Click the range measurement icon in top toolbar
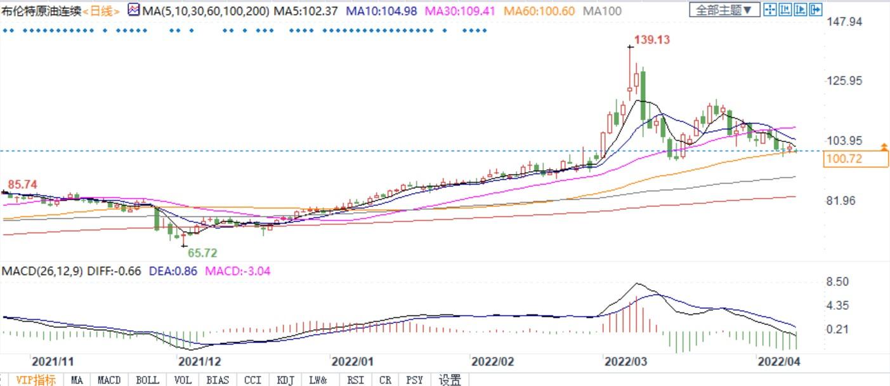 pos(785,10)
